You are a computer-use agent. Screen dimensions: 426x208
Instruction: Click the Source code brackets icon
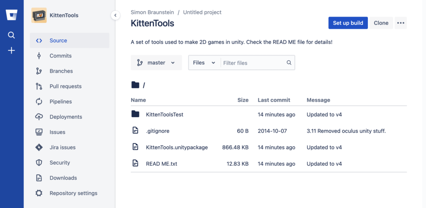[x=39, y=41]
